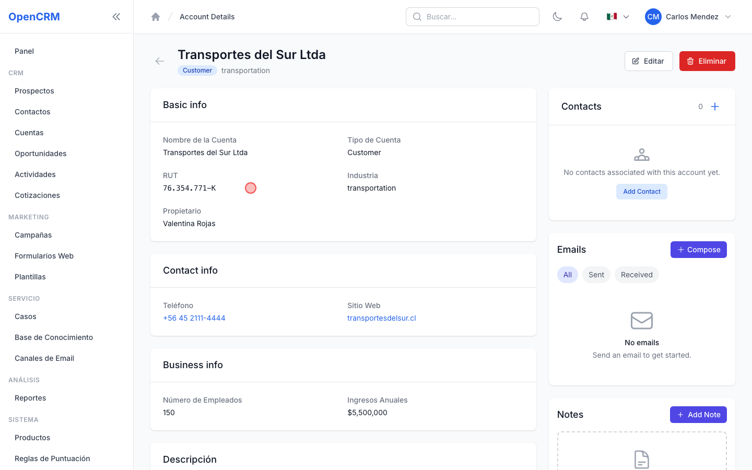752x470 pixels.
Task: Go to Plantillas
Action: [x=67, y=277]
